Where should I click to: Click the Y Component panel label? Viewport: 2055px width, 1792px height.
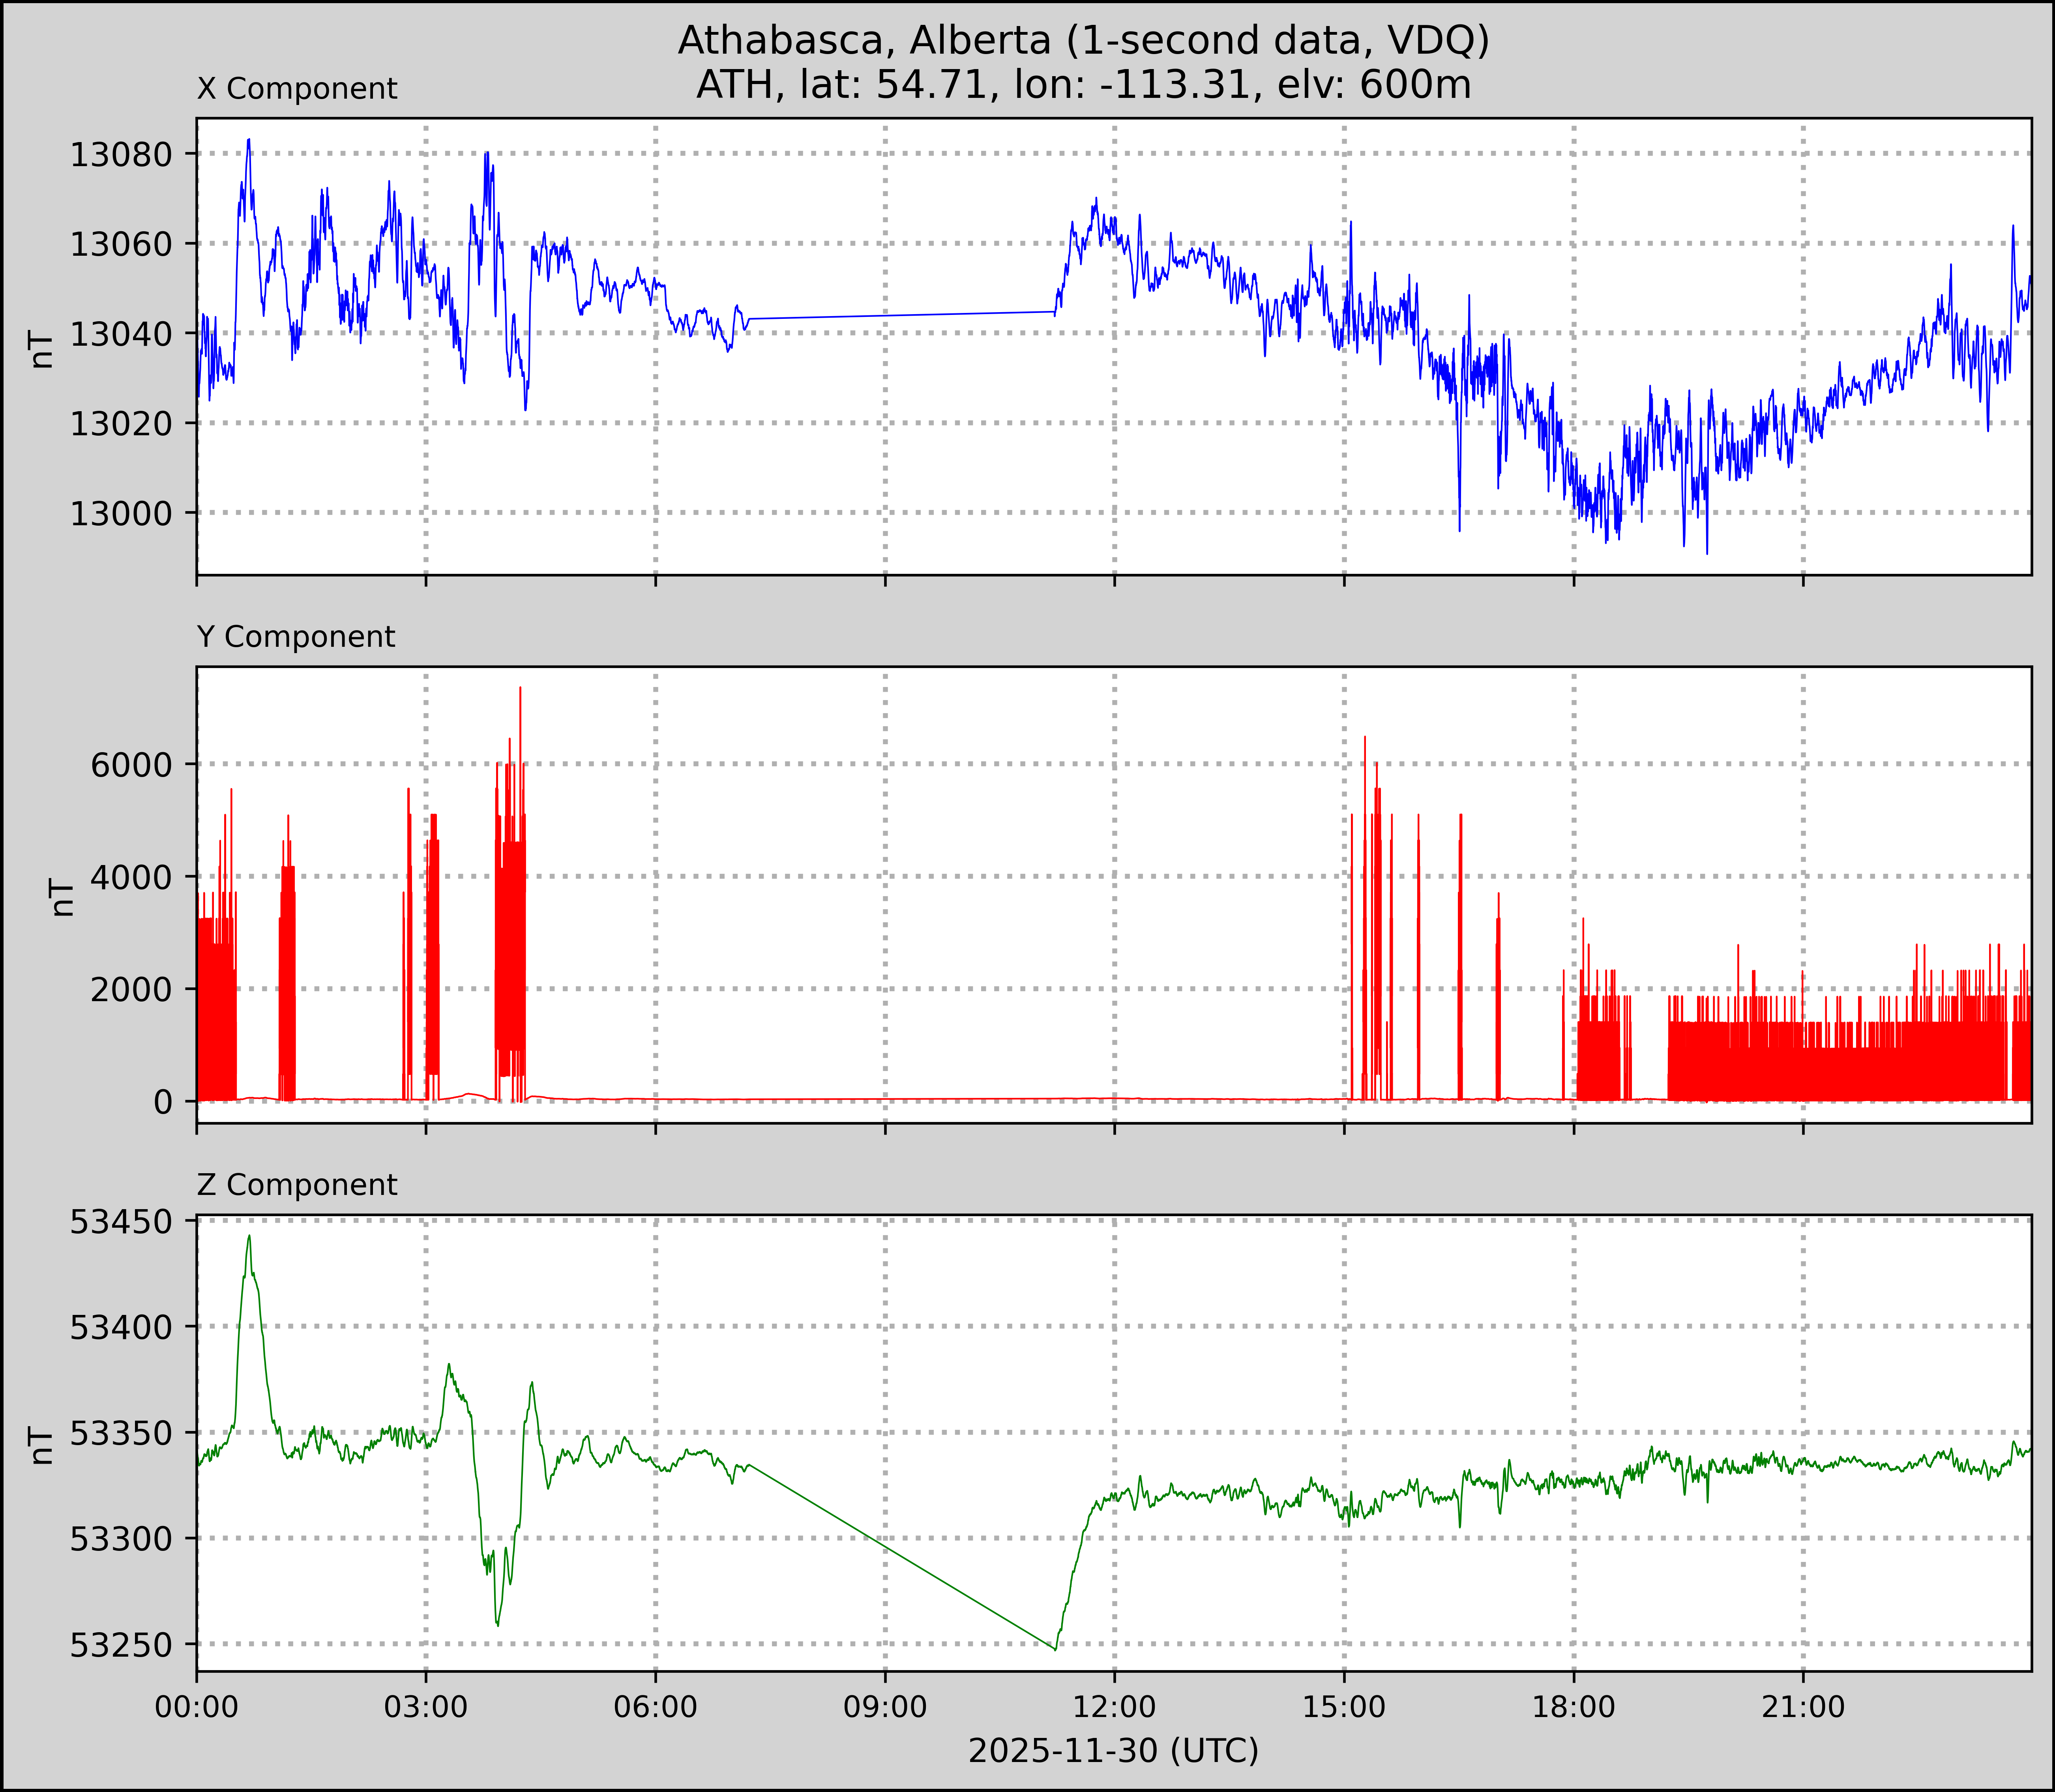[x=296, y=637]
